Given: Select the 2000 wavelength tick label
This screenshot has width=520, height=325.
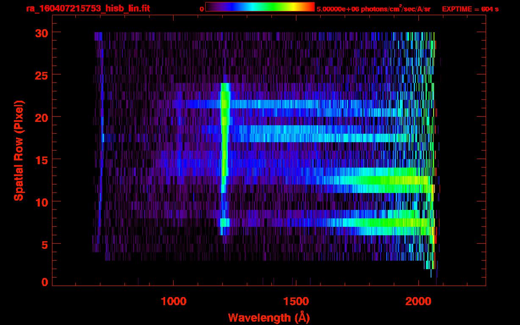Looking at the screenshot, I should point(418,301).
